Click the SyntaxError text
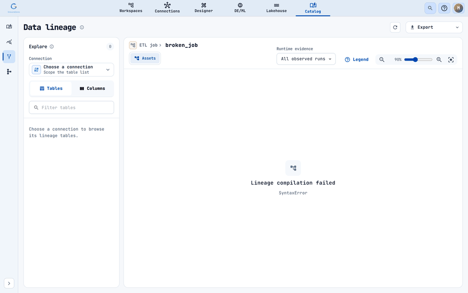The height and width of the screenshot is (293, 468). [293, 193]
